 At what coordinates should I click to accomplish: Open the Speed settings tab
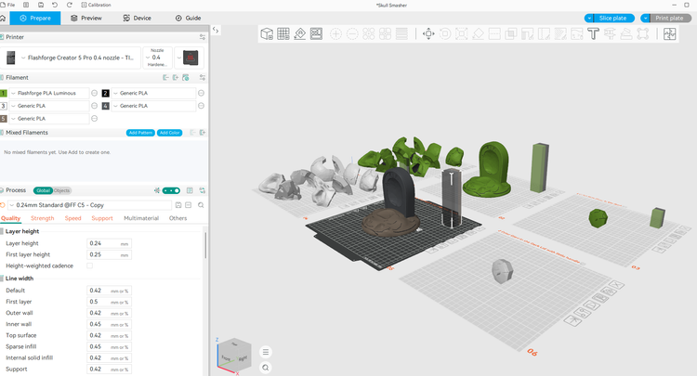click(x=72, y=218)
